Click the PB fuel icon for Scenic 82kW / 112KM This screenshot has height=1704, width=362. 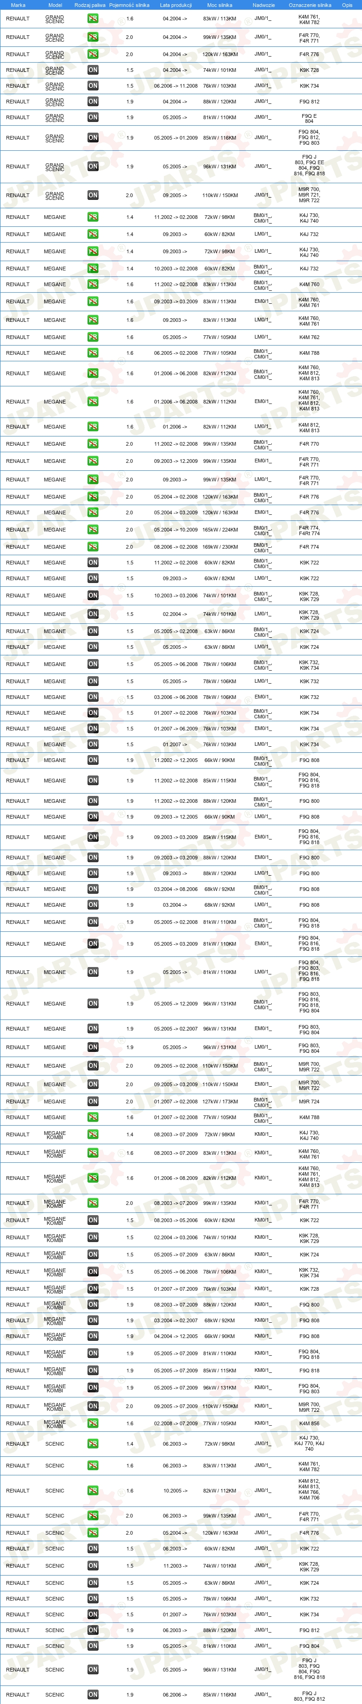93,1490
